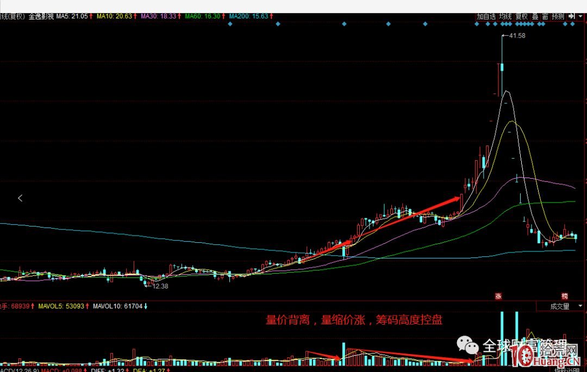Click the 榜 marker icon at the chart bottom

(565, 296)
